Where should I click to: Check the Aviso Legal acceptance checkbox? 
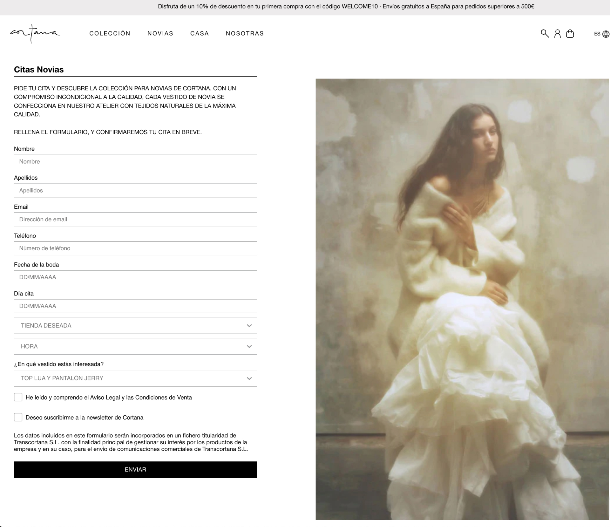18,397
